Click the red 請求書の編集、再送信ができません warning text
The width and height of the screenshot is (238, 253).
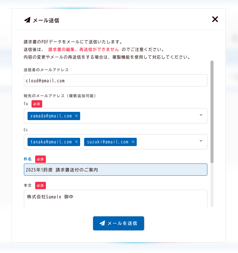click(84, 49)
